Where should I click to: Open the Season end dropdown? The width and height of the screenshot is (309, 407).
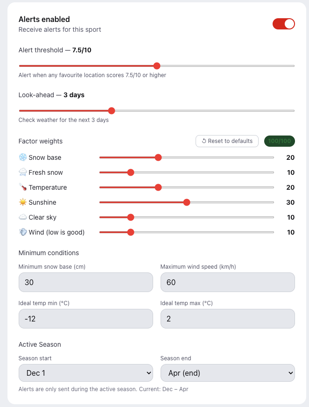[x=227, y=373]
